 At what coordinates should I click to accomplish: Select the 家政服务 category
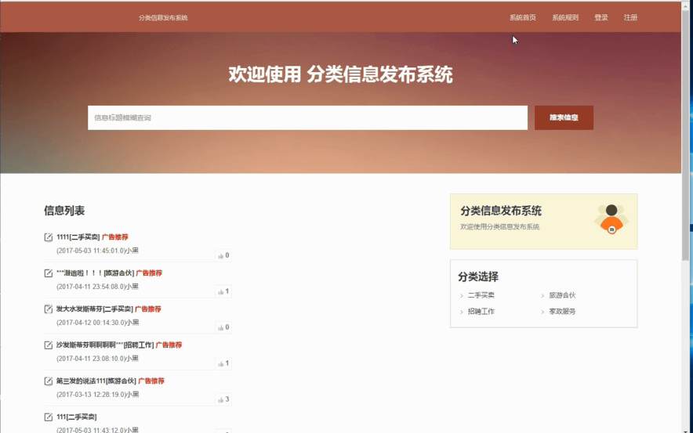coord(562,312)
